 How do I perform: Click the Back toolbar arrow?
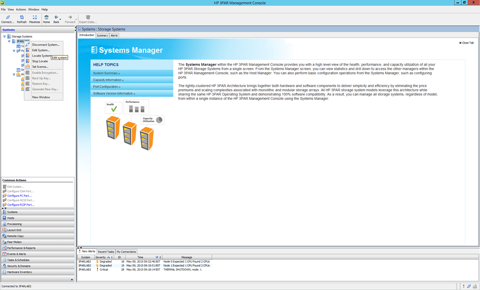[x=56, y=17]
